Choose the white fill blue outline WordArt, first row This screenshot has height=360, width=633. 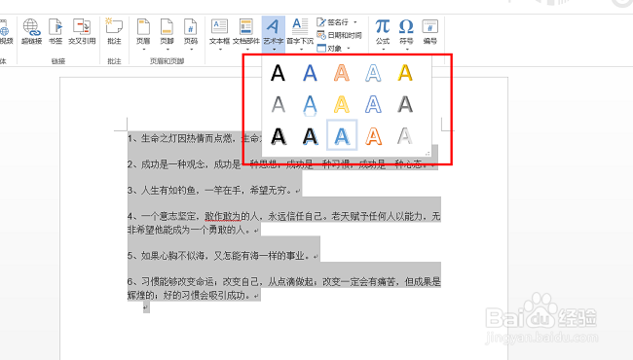(373, 73)
